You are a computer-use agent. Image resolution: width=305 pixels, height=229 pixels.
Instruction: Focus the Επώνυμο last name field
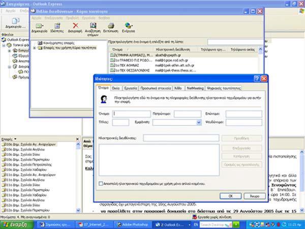tap(244, 114)
